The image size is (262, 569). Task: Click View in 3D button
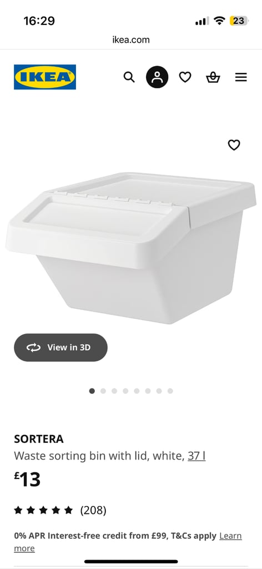[x=61, y=347]
